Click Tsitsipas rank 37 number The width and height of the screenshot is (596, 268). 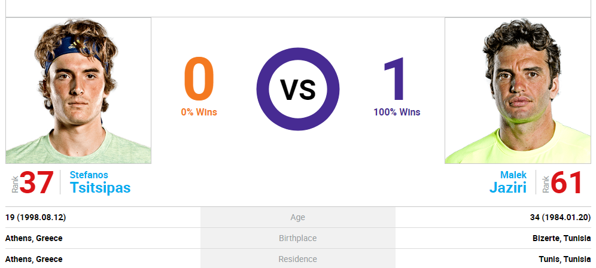point(37,182)
